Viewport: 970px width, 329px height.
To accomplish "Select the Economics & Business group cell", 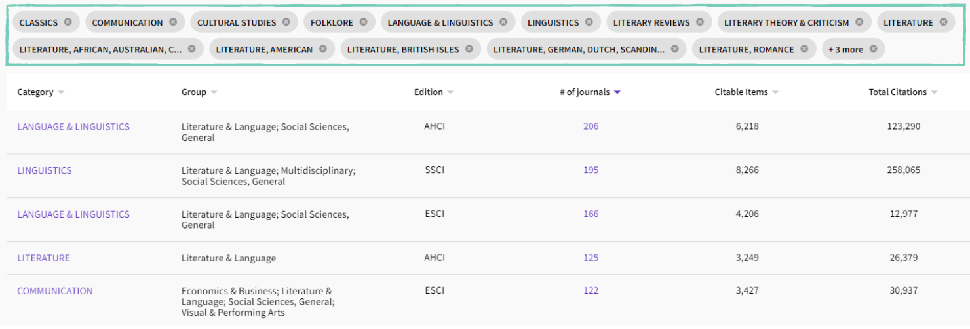I will point(258,302).
